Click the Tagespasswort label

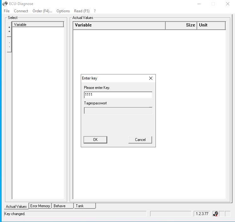[x=95, y=103]
